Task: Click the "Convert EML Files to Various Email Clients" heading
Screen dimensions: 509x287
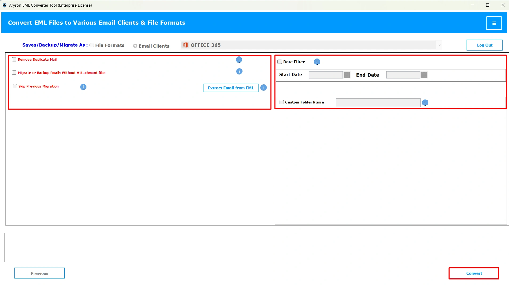Action: 97,23
